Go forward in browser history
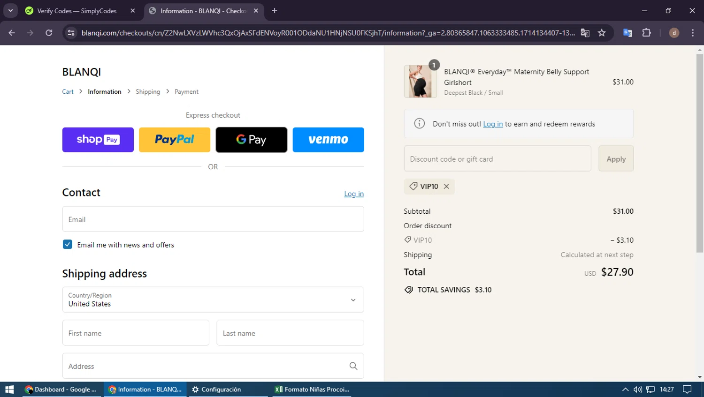 [30, 33]
